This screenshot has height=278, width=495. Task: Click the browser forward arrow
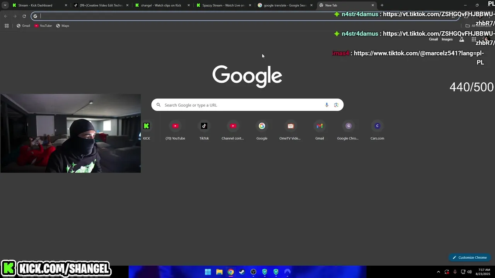(x=15, y=16)
